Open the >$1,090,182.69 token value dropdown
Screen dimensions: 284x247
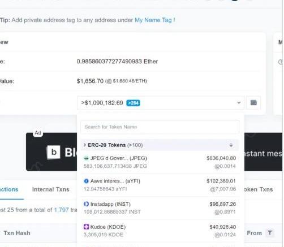[161, 103]
